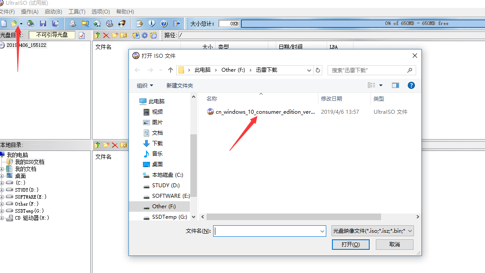
Task: Click the 名称 column header
Action: point(211,99)
